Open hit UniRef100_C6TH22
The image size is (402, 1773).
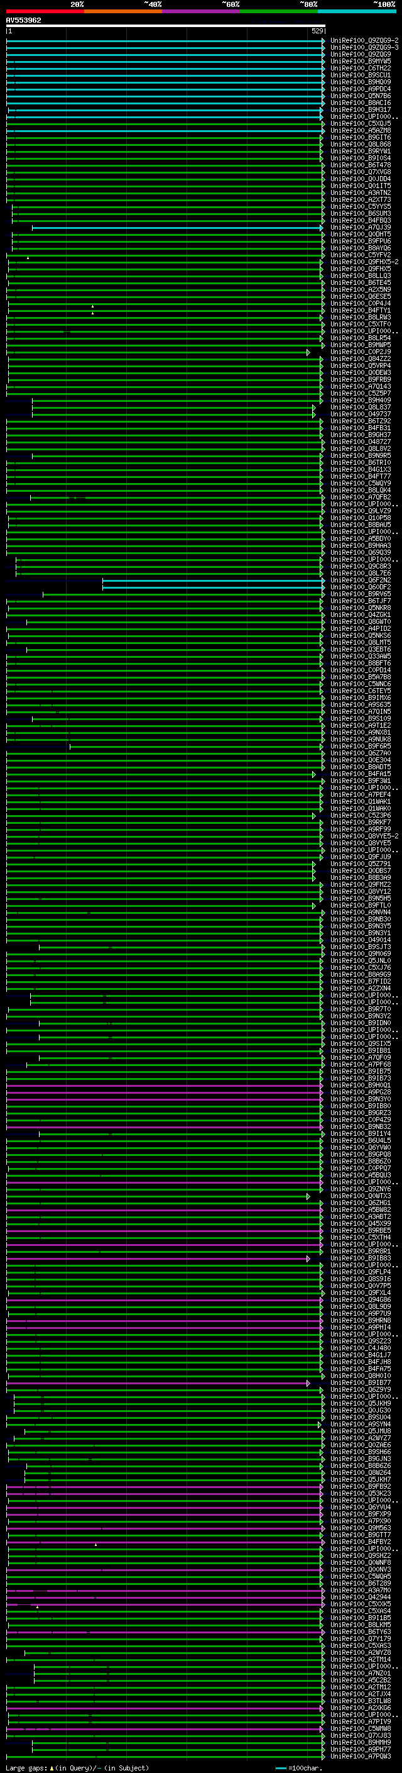[361, 68]
